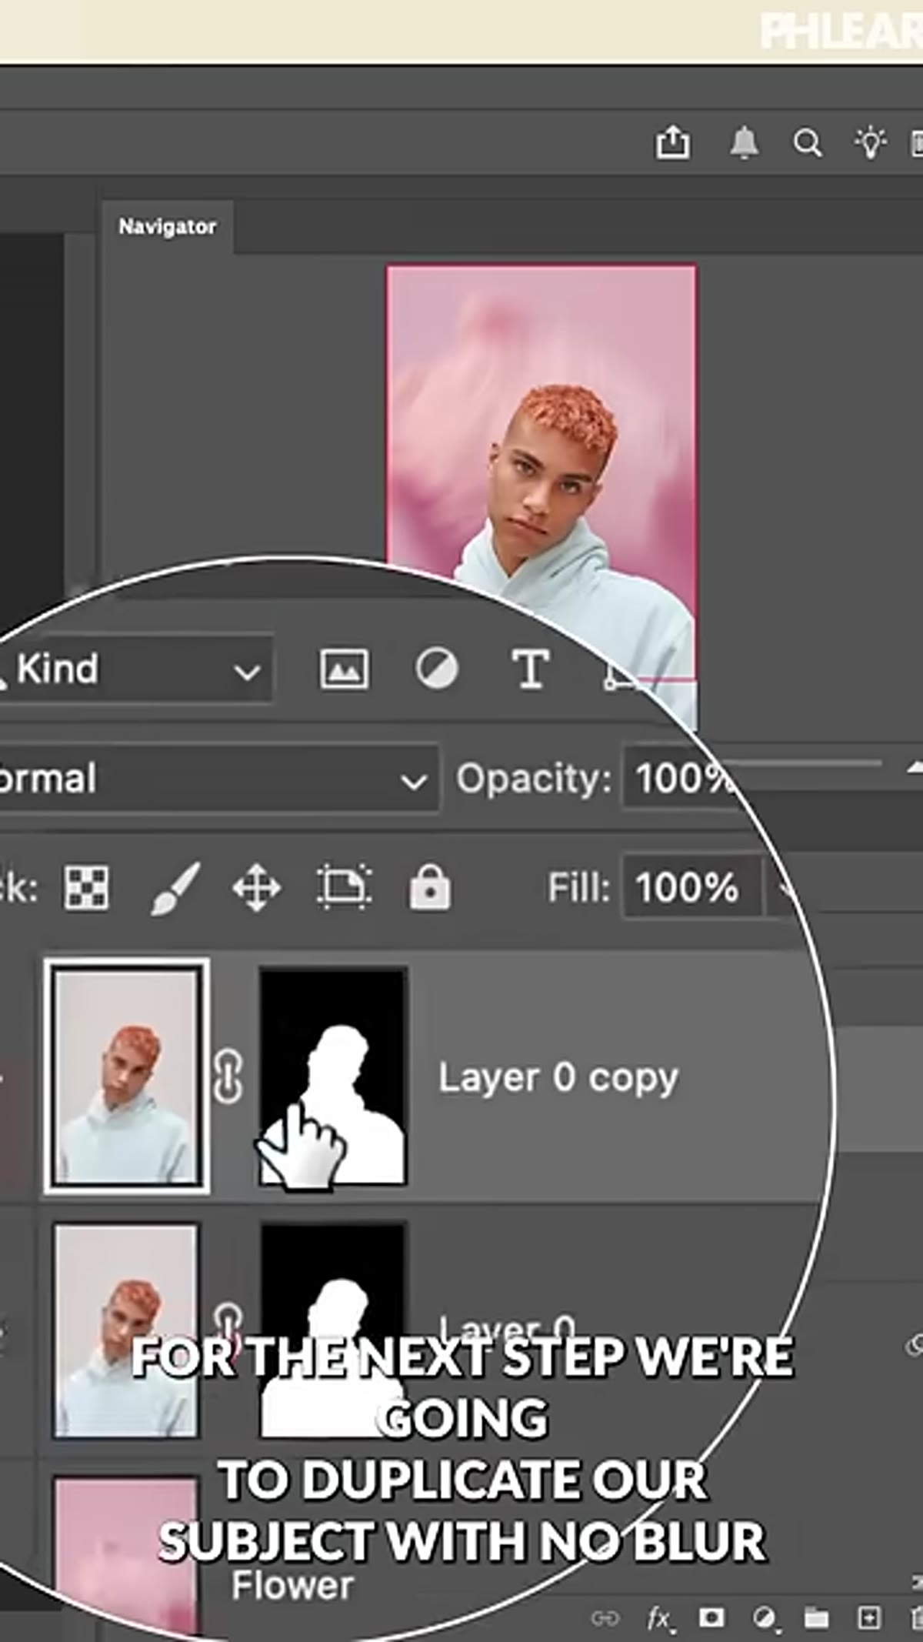The height and width of the screenshot is (1642, 923).
Task: Click the Layer 0 copy mask link icon
Action: point(228,1076)
